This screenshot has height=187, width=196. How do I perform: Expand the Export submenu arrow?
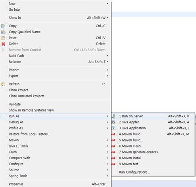[107, 76]
